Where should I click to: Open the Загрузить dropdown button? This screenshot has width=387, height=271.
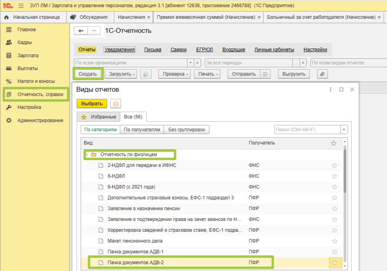[121, 74]
